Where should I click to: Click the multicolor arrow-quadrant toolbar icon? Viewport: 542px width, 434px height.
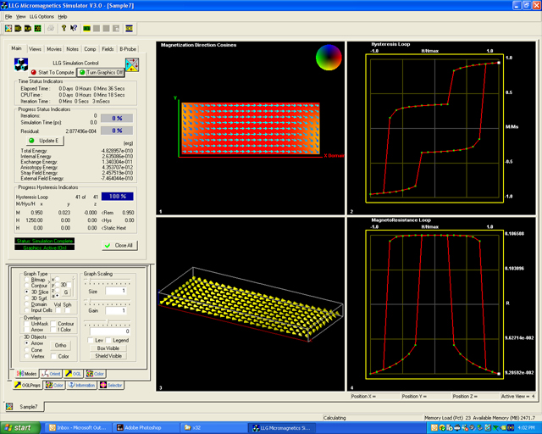(8, 28)
